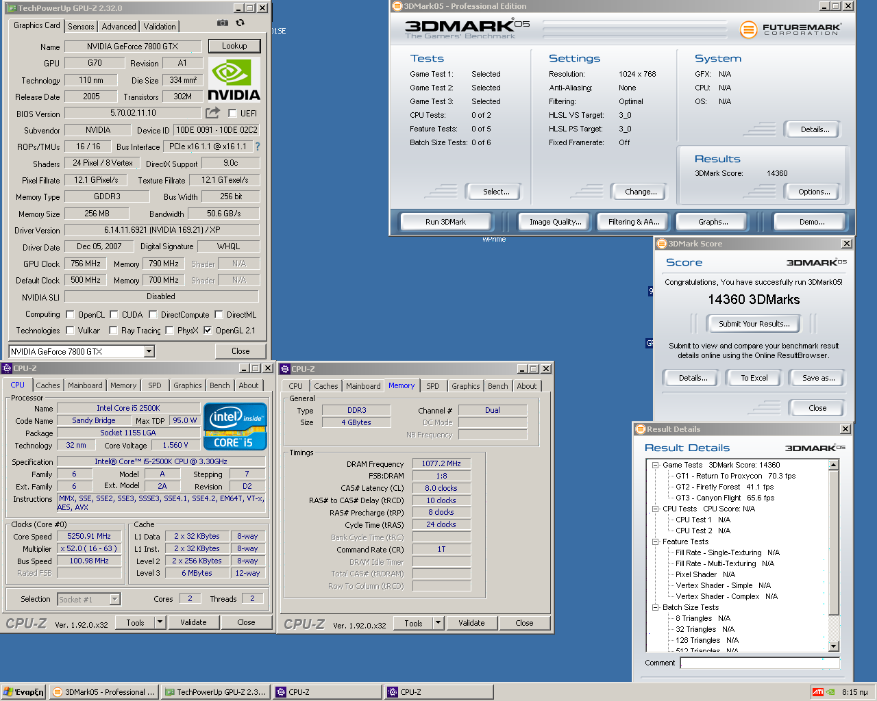Select GT2 - Firefly Forest result
Screen dimensions: 877x701
[x=724, y=487]
